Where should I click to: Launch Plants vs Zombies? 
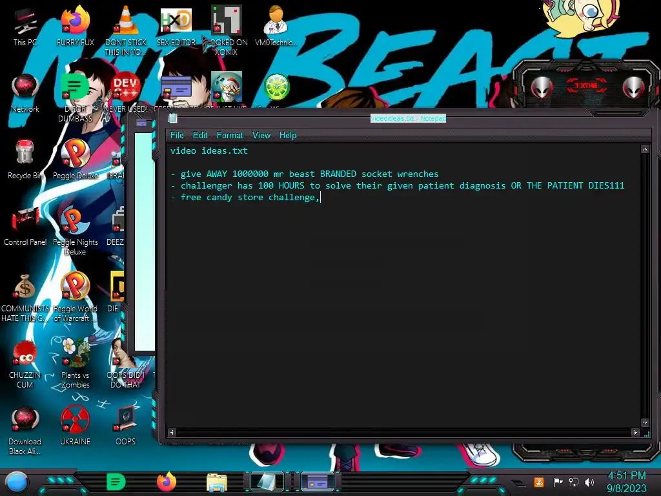coord(75,363)
